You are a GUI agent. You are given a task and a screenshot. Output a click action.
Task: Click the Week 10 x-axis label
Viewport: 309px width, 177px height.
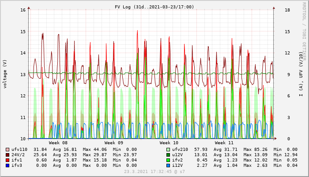(x=169, y=143)
